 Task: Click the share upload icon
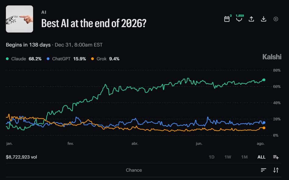[x=251, y=19]
